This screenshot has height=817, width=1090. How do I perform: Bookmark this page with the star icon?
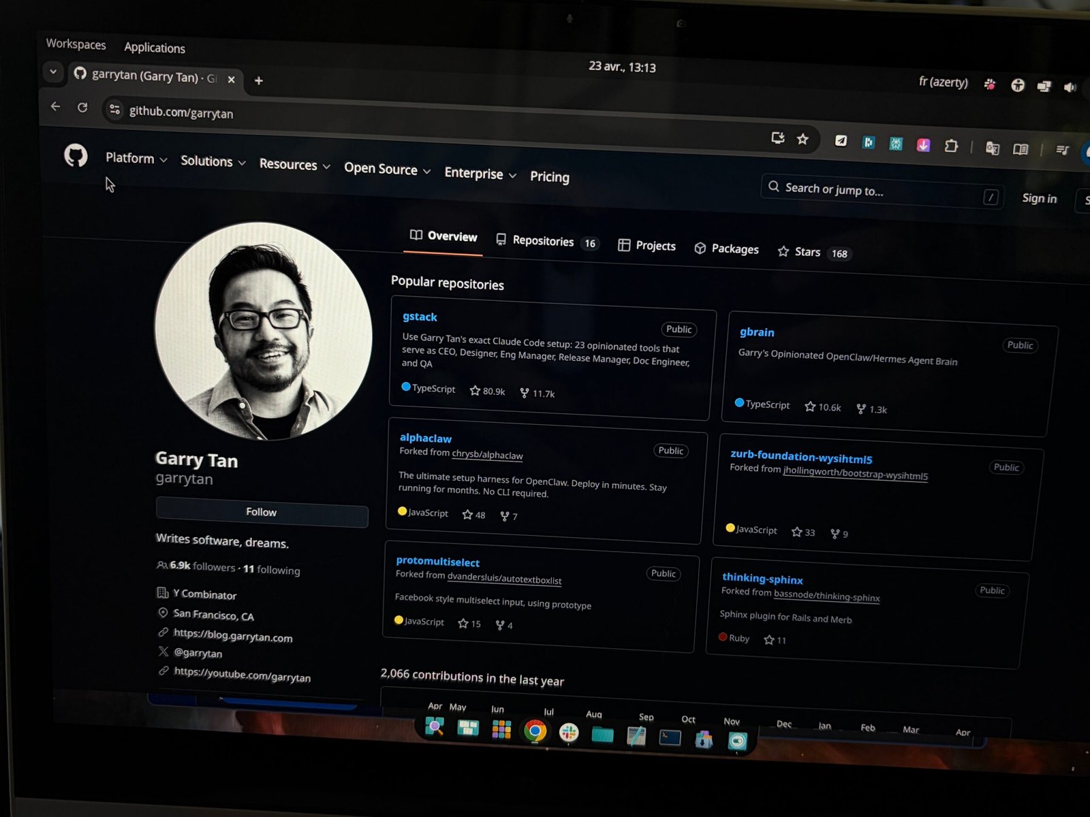(803, 139)
